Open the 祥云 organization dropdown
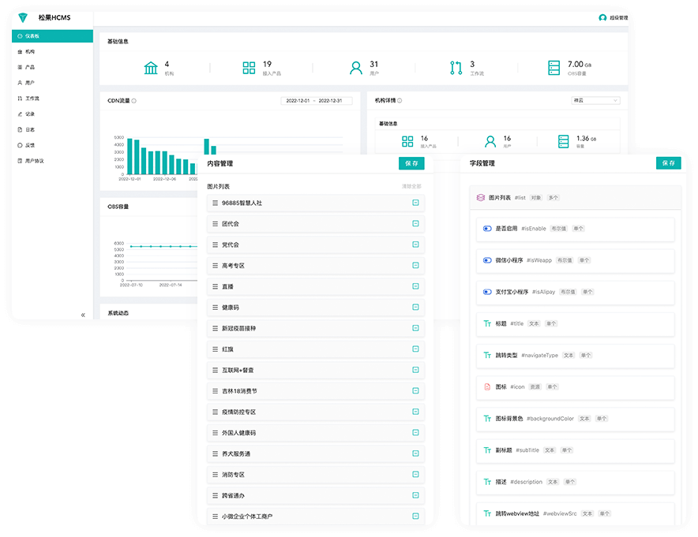 [595, 101]
